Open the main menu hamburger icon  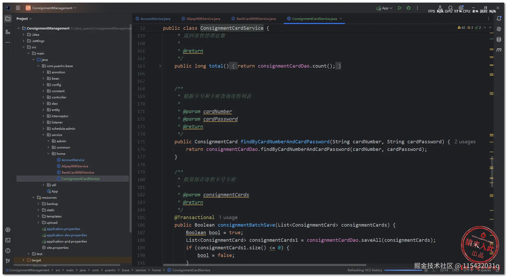[18, 8]
